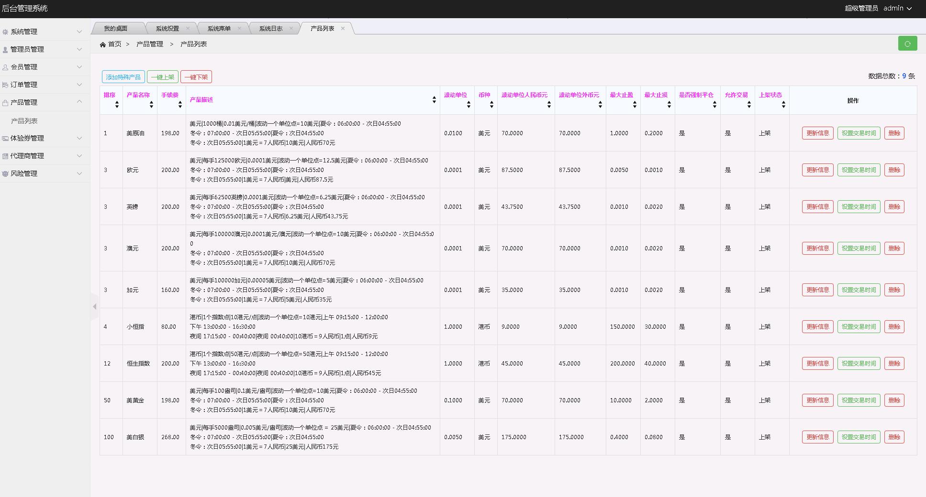926x497 pixels.
Task: Click 产品管理 breadcrumb link
Action: click(150, 44)
